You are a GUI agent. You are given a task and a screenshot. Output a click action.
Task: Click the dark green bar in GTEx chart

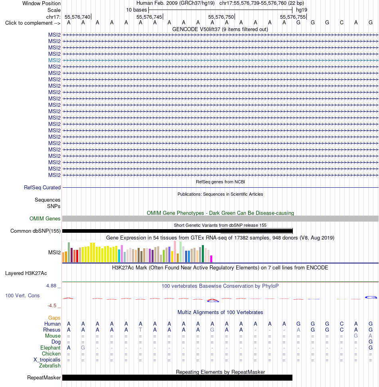(203, 253)
